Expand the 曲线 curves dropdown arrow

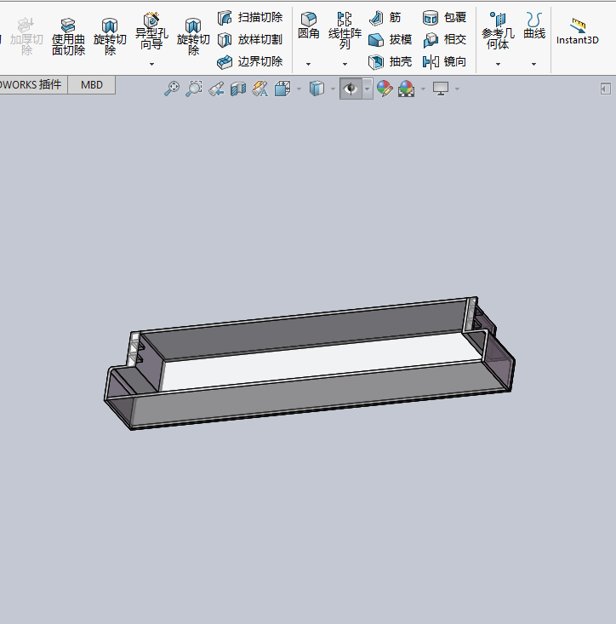533,64
